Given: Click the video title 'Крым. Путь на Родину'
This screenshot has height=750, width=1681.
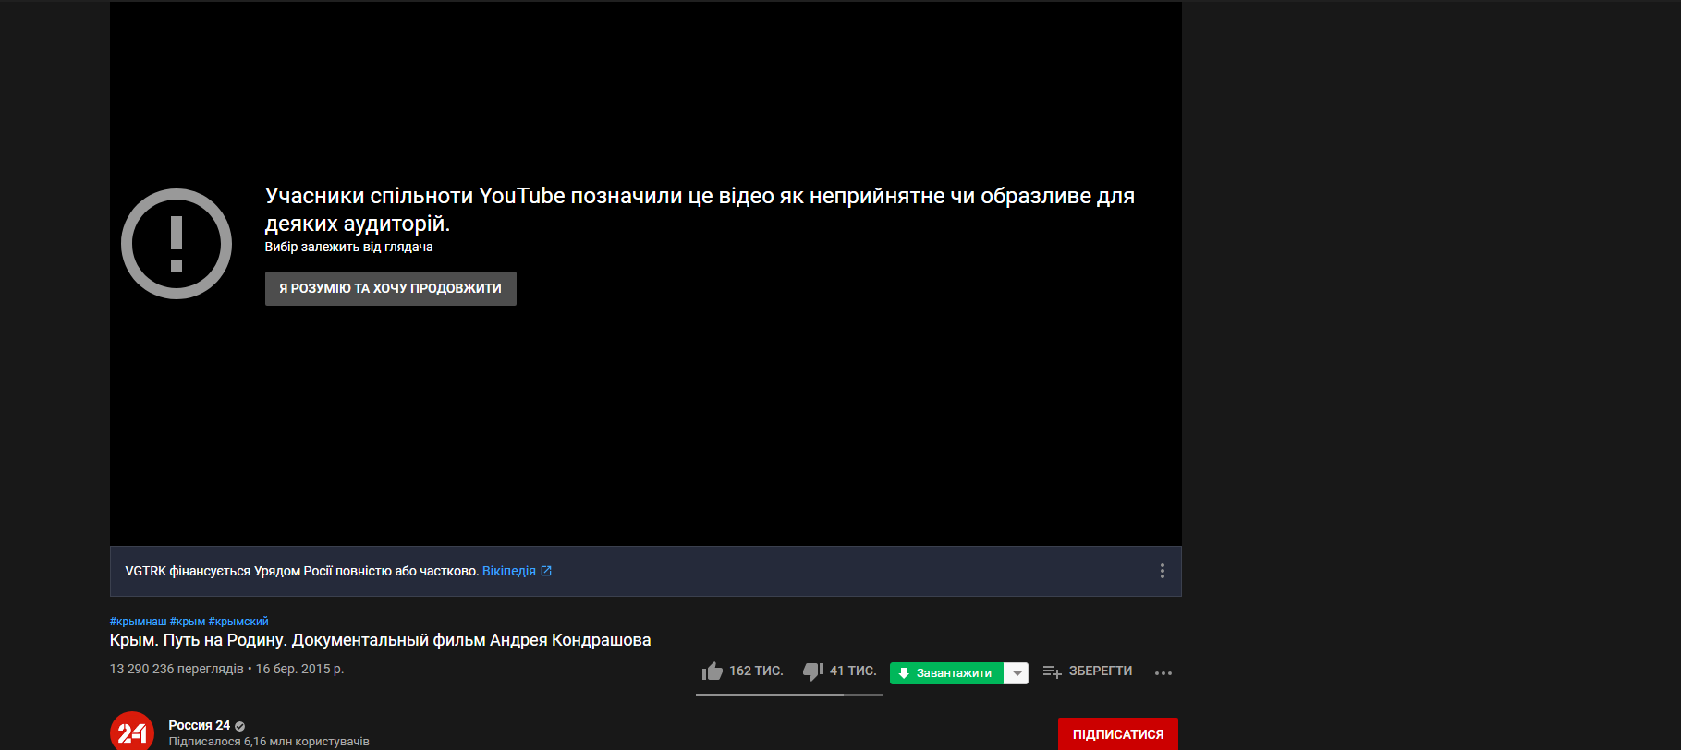Looking at the screenshot, I should (380, 640).
